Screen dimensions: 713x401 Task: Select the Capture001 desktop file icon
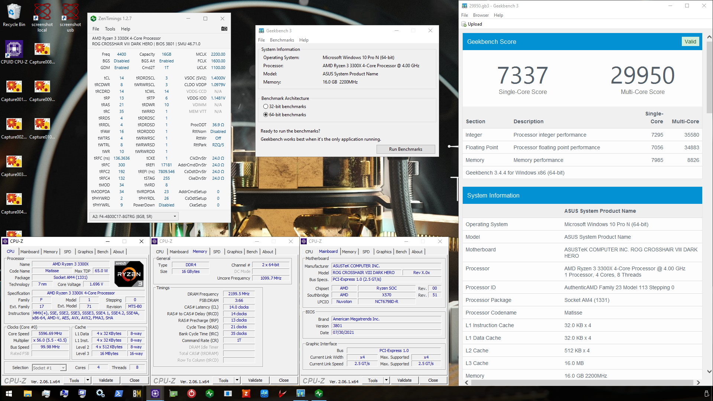(14, 90)
